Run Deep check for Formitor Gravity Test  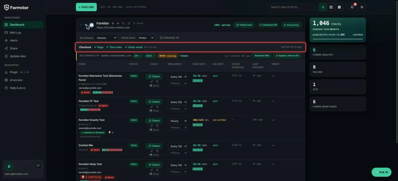pyautogui.click(x=154, y=130)
